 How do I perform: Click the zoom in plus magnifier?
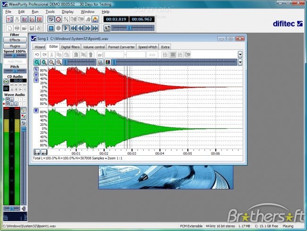pos(59,62)
